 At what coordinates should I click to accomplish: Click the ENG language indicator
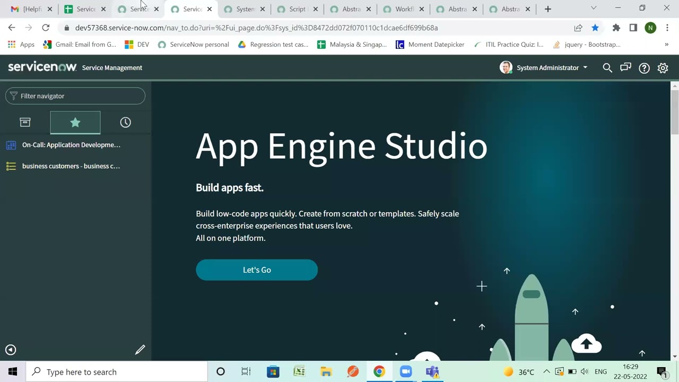pyautogui.click(x=600, y=372)
